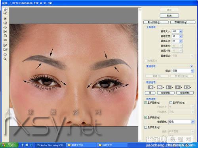
Task: Enable the 显示网格 checkbox
Action: click(171, 103)
